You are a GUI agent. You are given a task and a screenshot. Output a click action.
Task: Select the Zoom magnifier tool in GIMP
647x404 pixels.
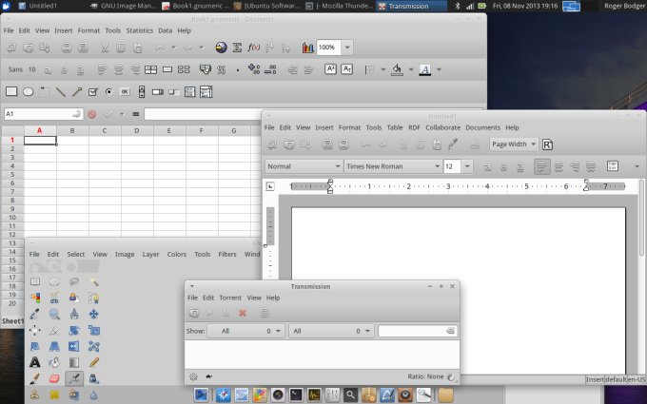click(55, 313)
